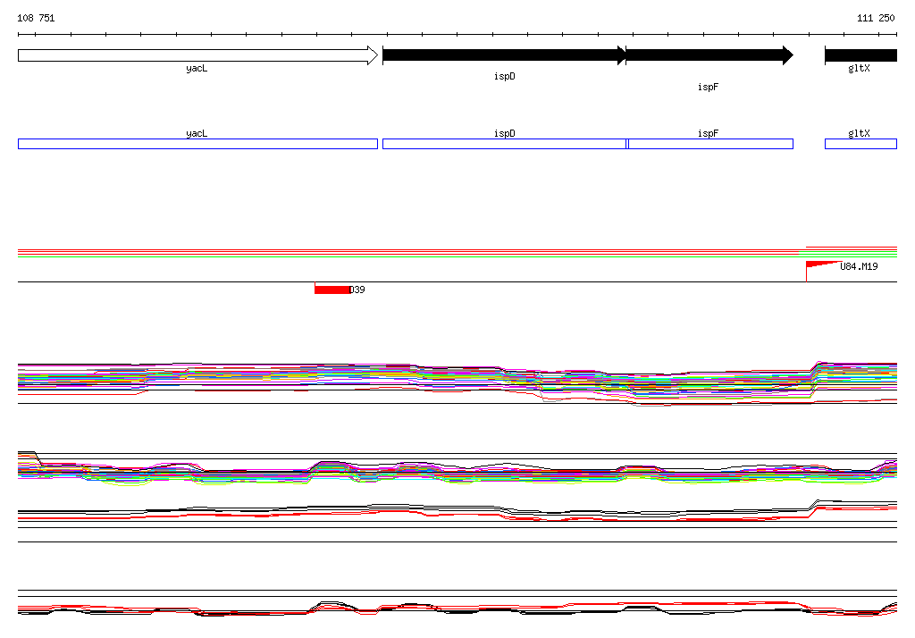Click the start coordinate 108 751
The height and width of the screenshot is (638, 915).
point(36,18)
